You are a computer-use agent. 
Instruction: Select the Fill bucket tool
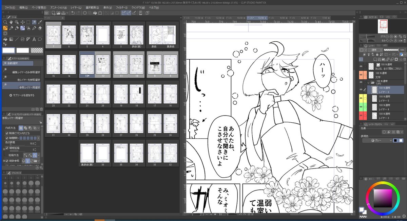click(5, 39)
